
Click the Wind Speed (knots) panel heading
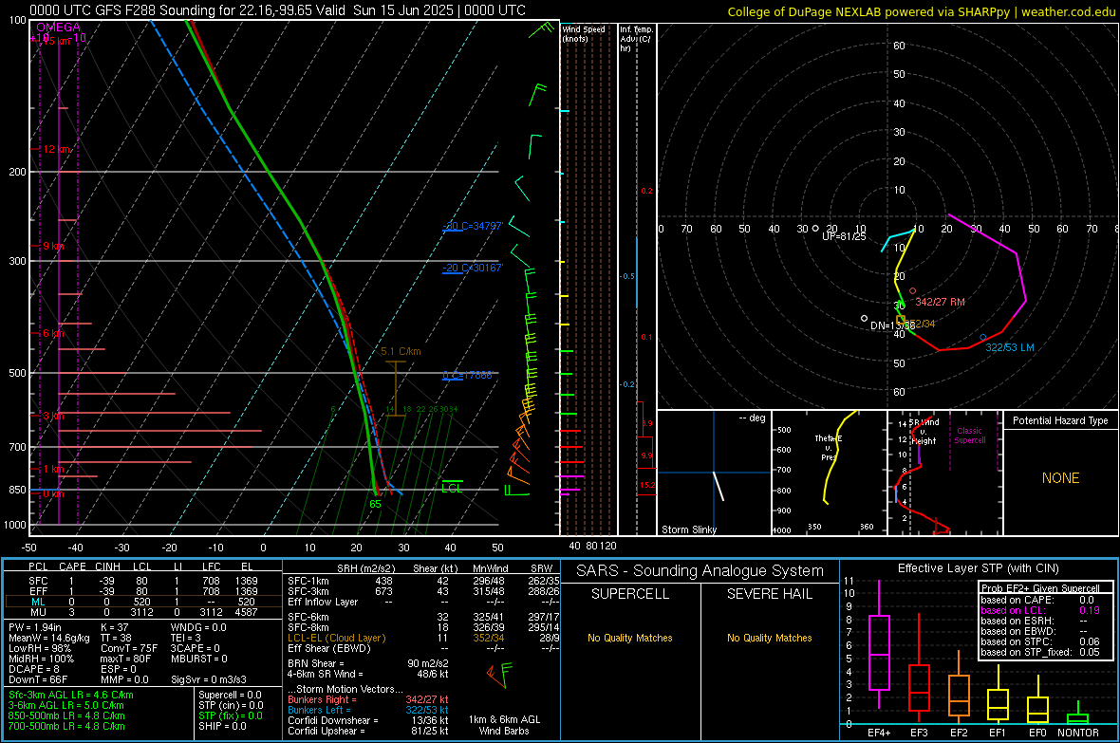tap(583, 33)
